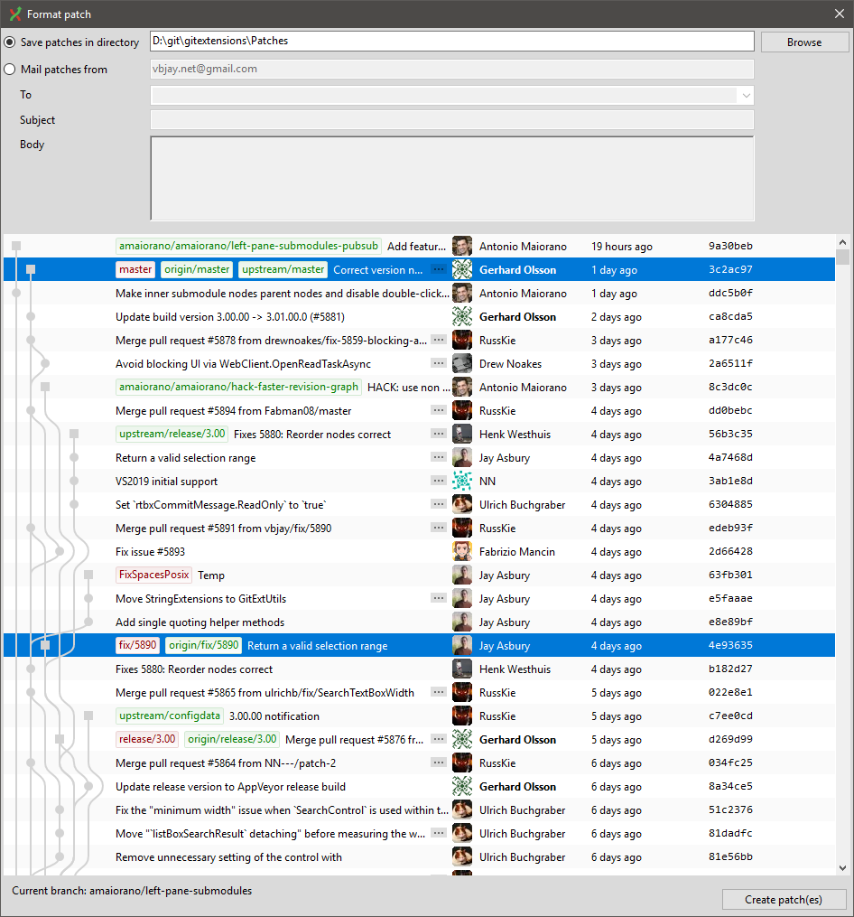Click the 'upstream/master' branch label
854x917 pixels.
click(283, 269)
